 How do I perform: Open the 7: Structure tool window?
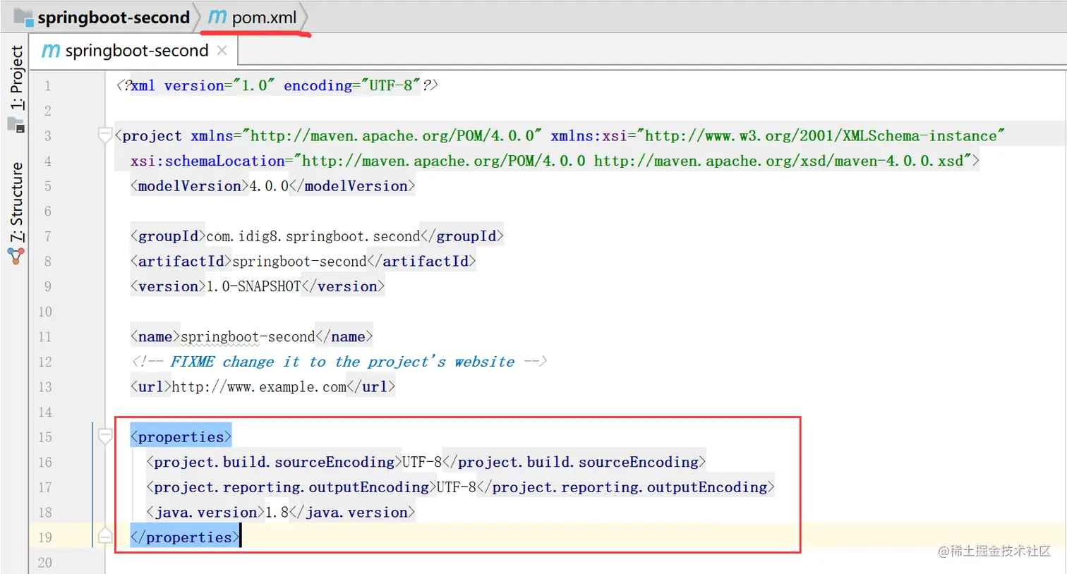(x=16, y=202)
